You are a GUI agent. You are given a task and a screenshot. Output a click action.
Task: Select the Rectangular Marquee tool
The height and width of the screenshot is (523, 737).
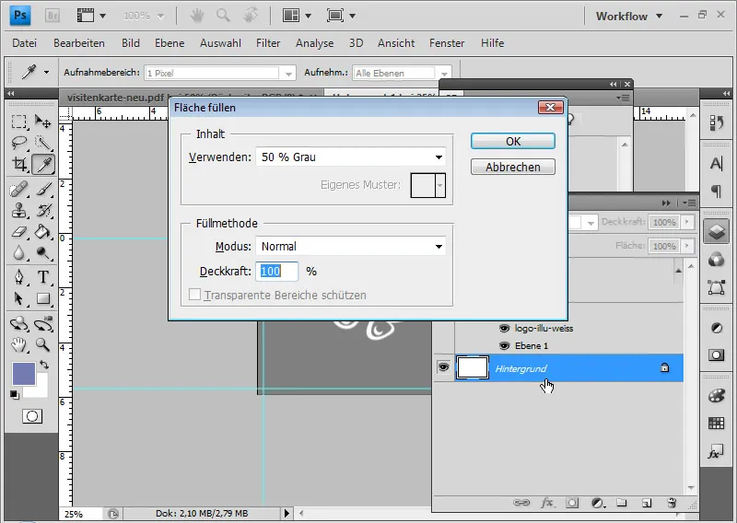pyautogui.click(x=18, y=122)
